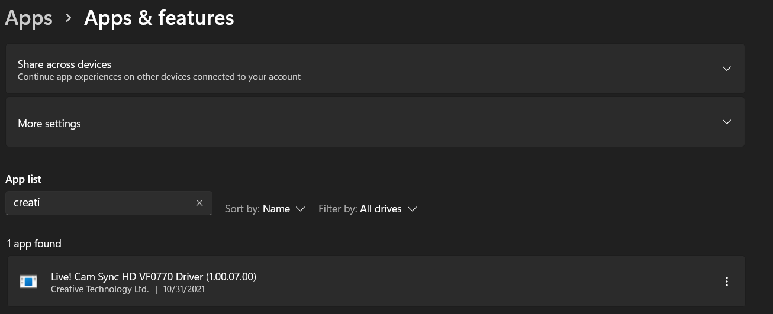This screenshot has height=314, width=773.
Task: Click the chevron icon on Share across devices
Action: pos(727,69)
